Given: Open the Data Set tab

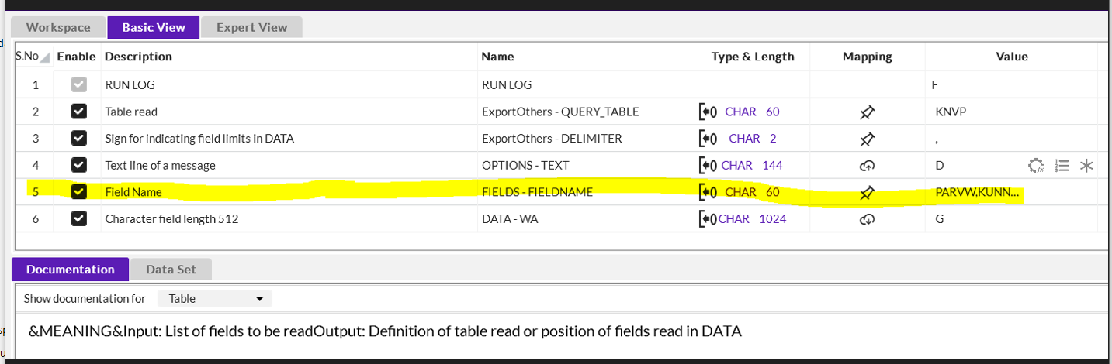Looking at the screenshot, I should [171, 270].
